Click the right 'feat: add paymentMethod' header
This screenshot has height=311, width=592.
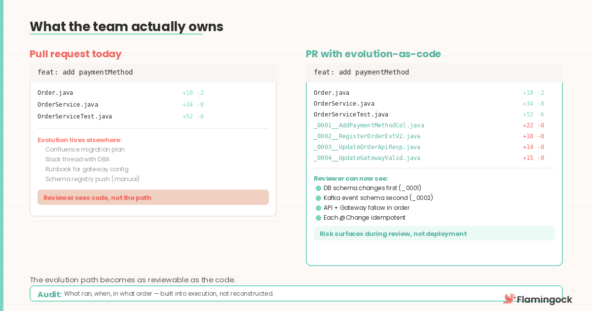434,73
